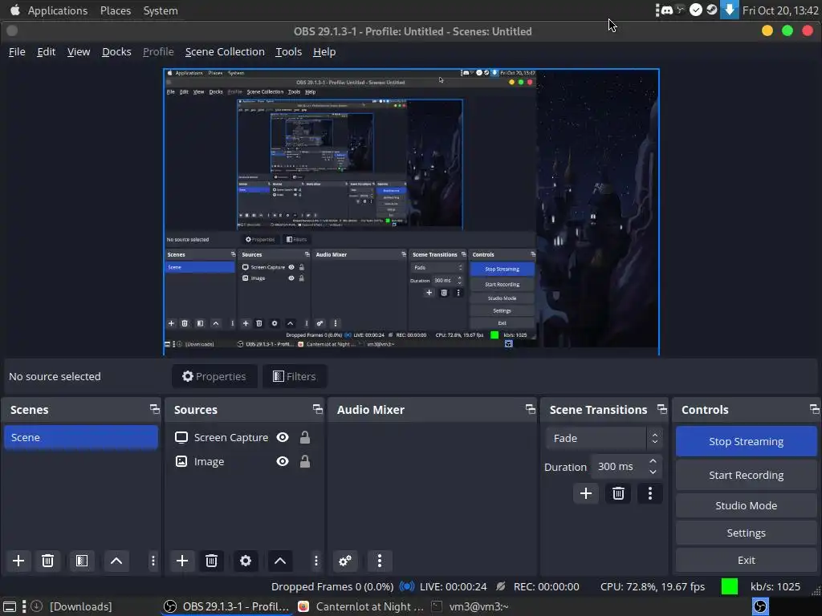This screenshot has height=616, width=822.
Task: Open the source Filters button
Action: [295, 377]
